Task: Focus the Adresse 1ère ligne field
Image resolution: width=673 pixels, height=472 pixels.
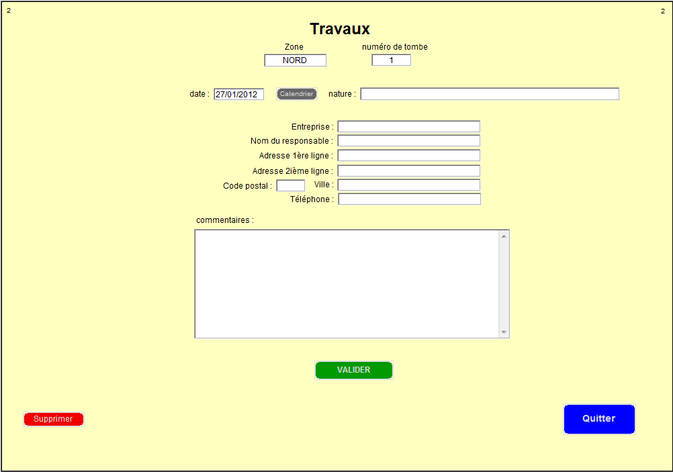Action: pyautogui.click(x=408, y=155)
